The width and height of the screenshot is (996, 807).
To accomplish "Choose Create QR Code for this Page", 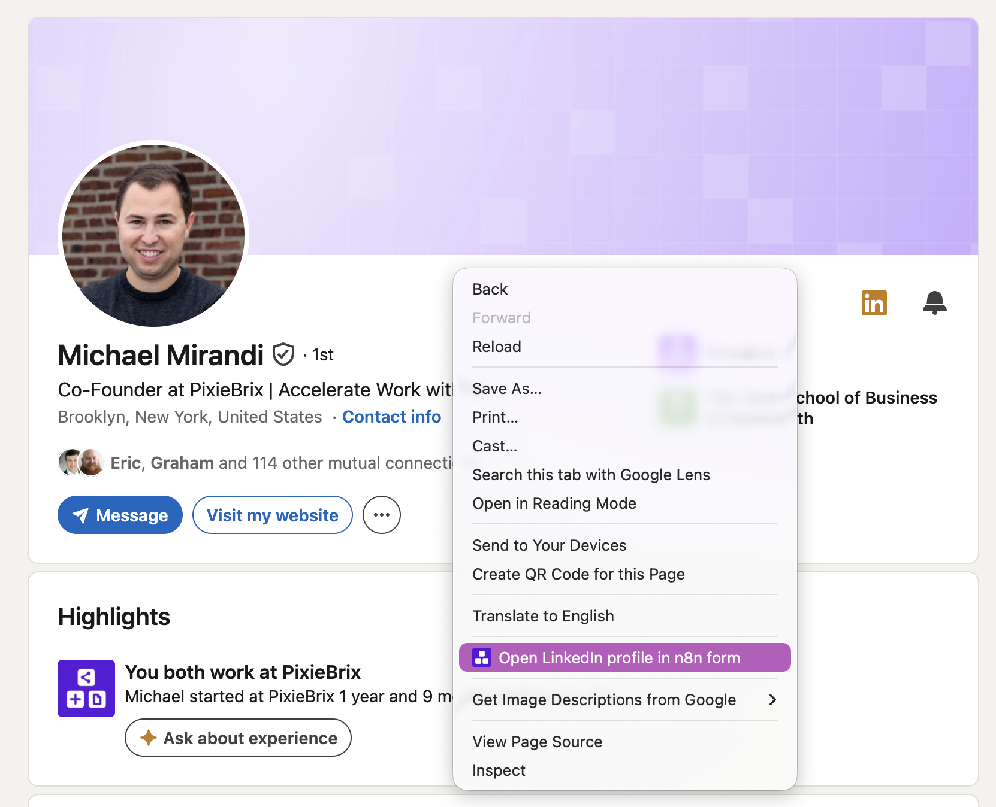I will click(x=578, y=574).
